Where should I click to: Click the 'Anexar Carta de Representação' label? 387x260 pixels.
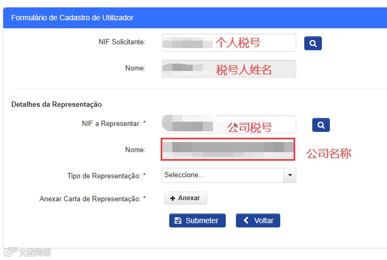tap(92, 199)
